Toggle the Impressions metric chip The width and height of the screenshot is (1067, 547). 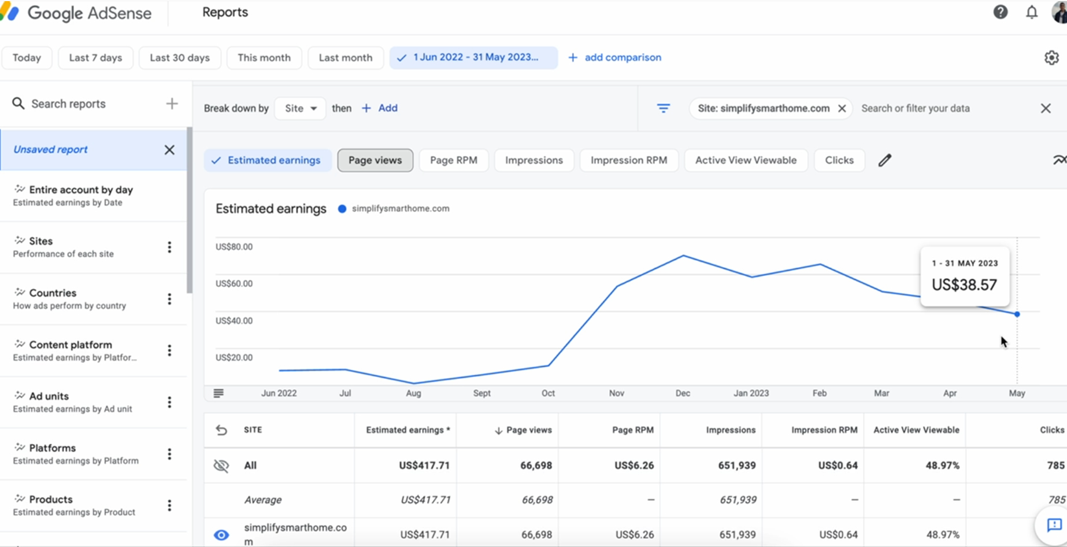click(x=534, y=160)
